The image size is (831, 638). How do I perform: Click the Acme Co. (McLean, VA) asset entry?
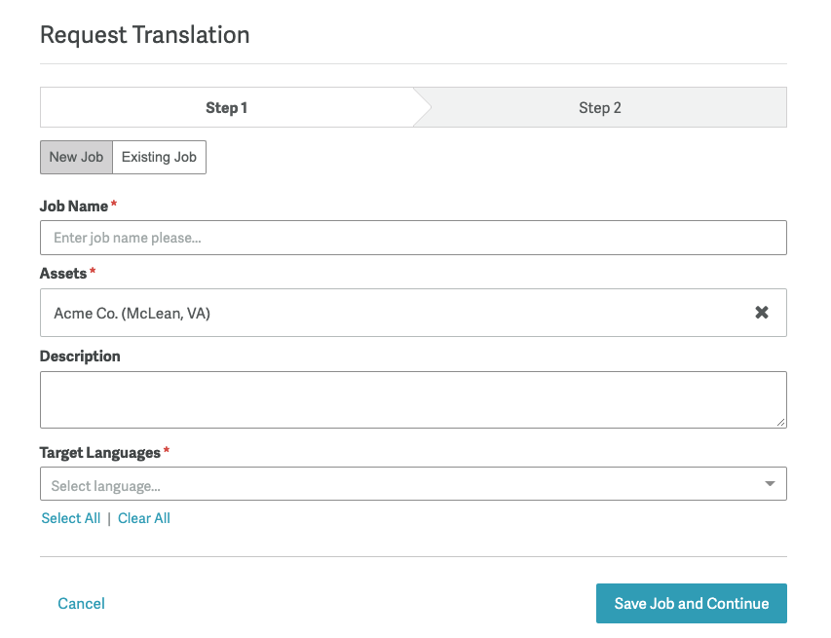[132, 313]
